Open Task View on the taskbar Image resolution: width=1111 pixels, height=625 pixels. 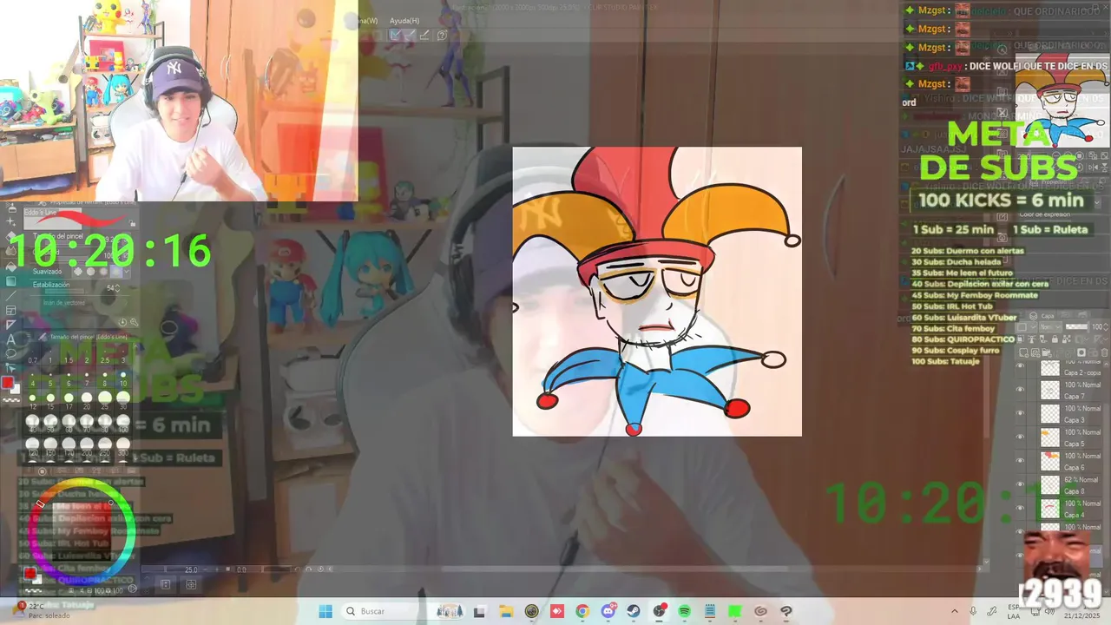coord(479,611)
